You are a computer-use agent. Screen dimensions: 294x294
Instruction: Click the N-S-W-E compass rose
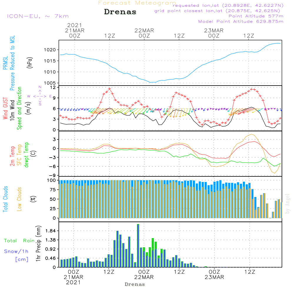tap(40, 96)
